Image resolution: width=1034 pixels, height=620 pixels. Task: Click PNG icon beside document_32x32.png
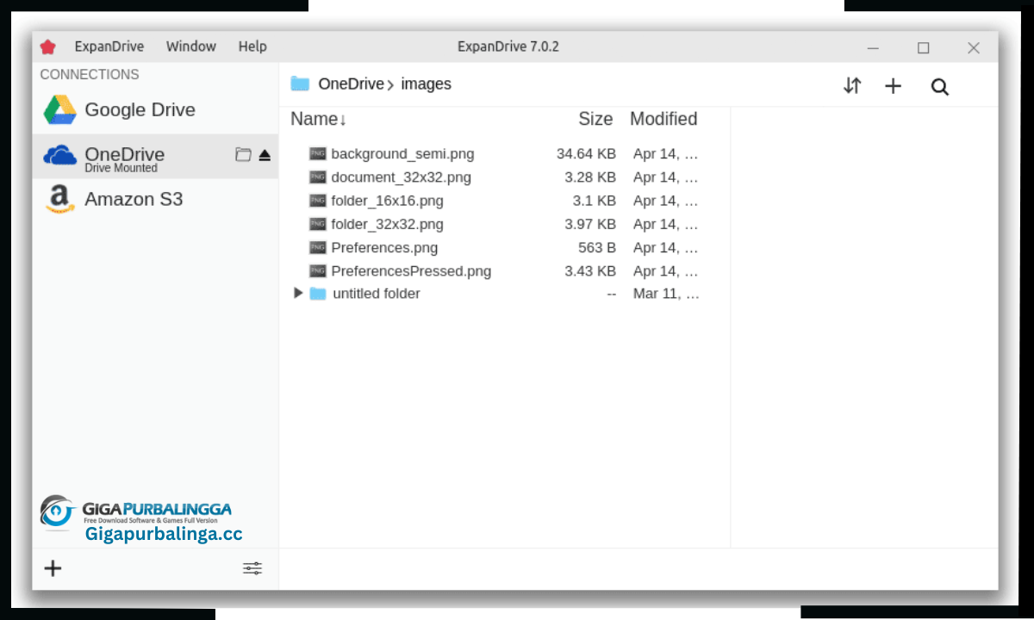click(x=318, y=177)
